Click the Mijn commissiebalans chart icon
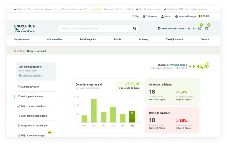227x145 pixels. [x=19, y=106]
